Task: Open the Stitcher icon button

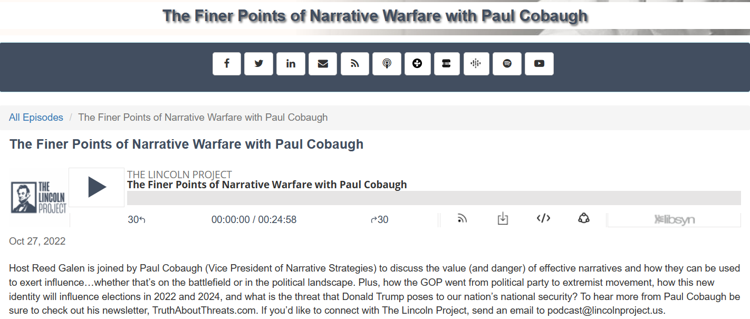Action: pyautogui.click(x=446, y=64)
